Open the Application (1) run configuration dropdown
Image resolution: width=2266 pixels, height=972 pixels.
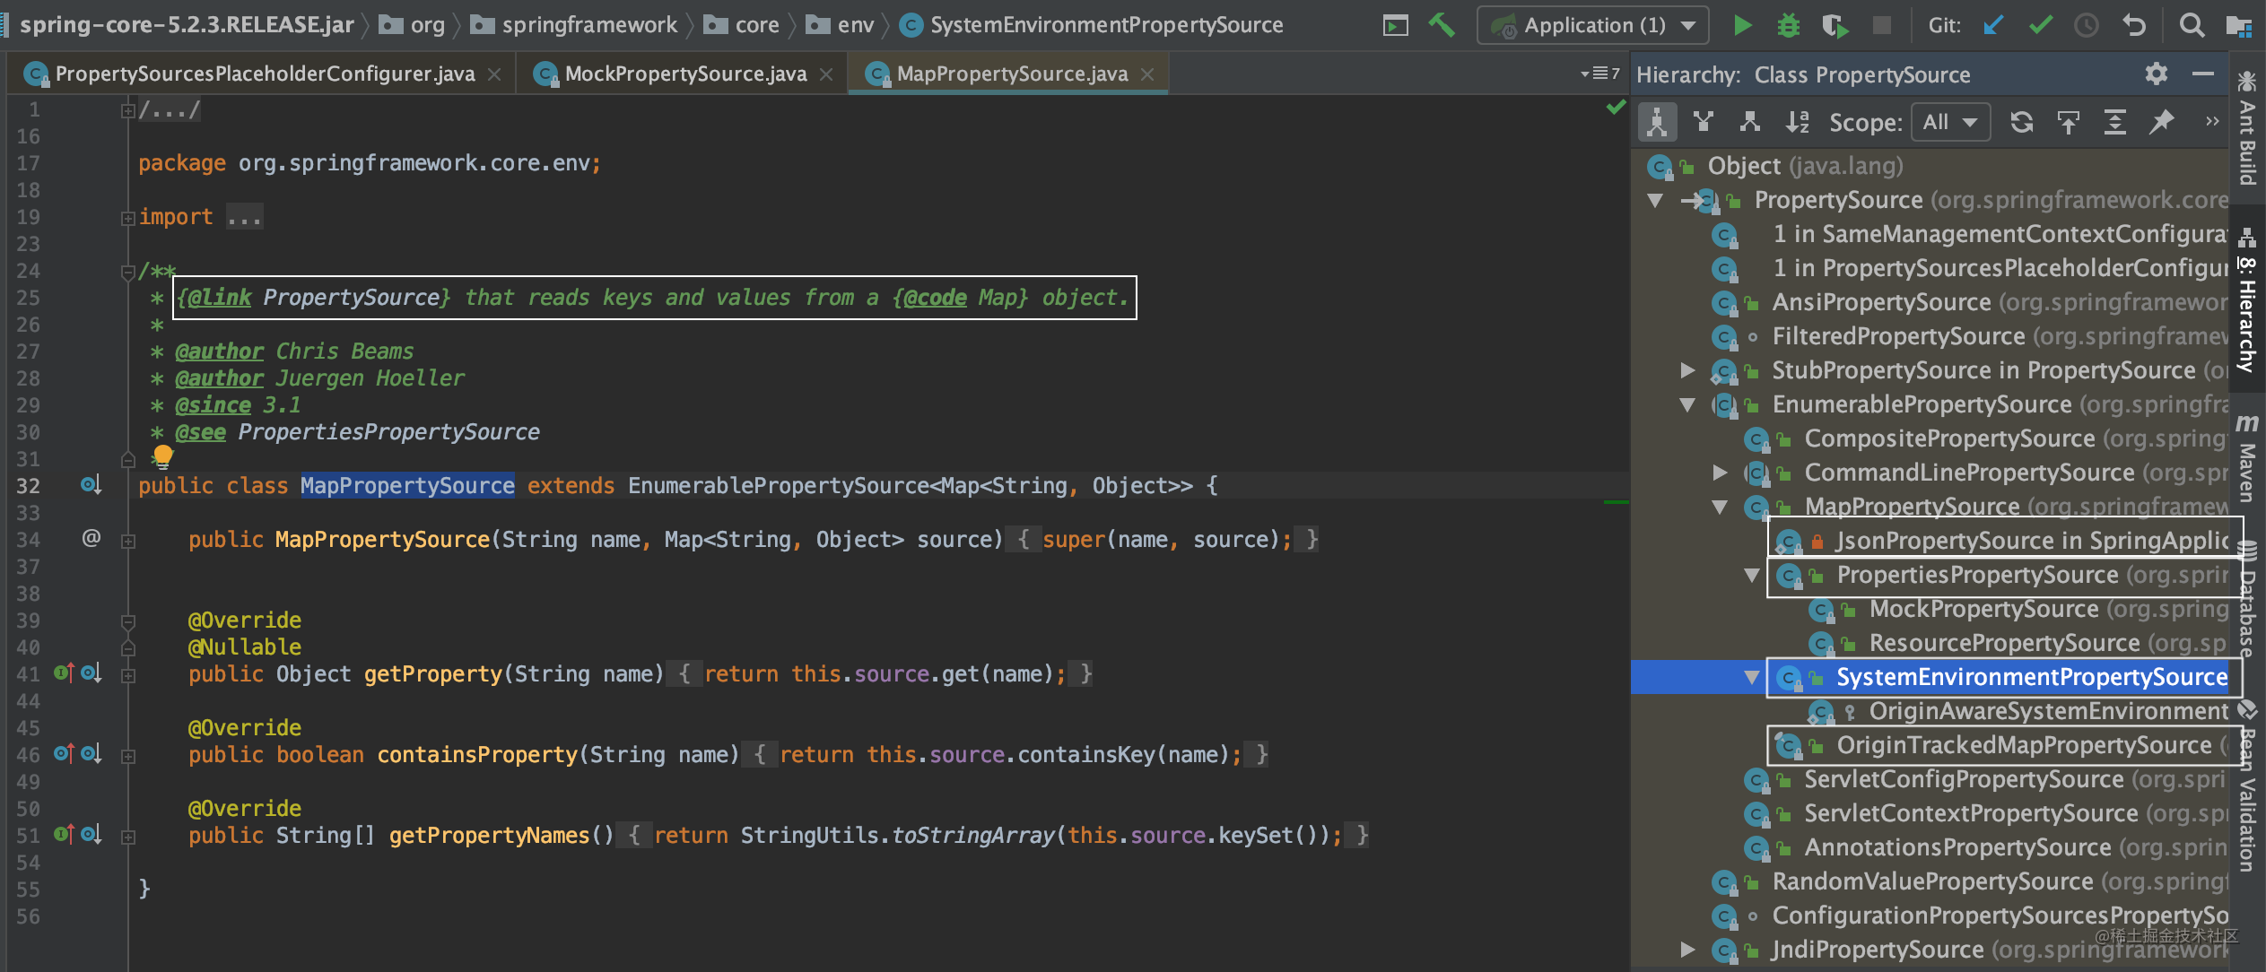pyautogui.click(x=1593, y=25)
